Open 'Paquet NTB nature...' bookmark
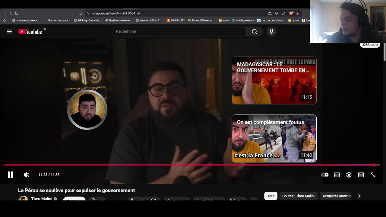The height and width of the screenshot is (217, 386). [x=201, y=20]
